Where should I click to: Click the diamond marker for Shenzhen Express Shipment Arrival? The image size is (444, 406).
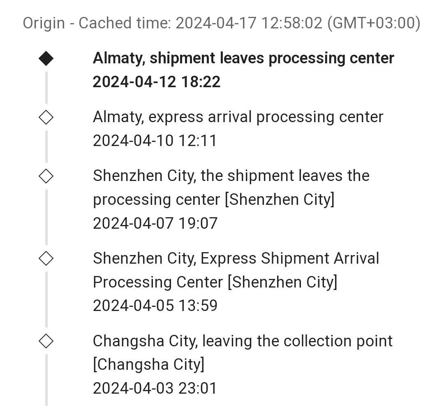[46, 259]
